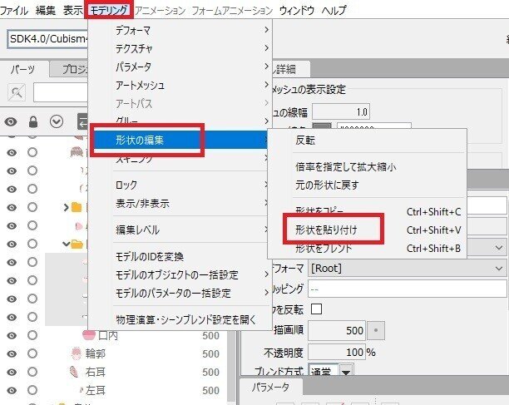509x405 pixels.
Task: Click the 不透明度 value field
Action: [337, 352]
